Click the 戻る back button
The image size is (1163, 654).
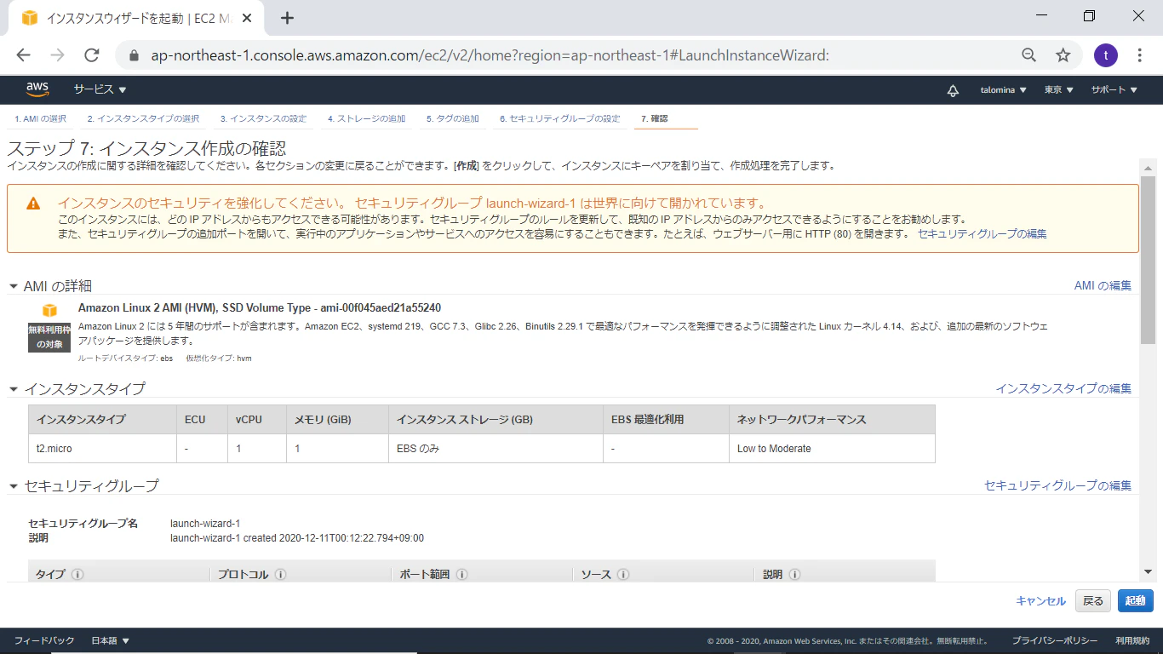tap(1093, 601)
